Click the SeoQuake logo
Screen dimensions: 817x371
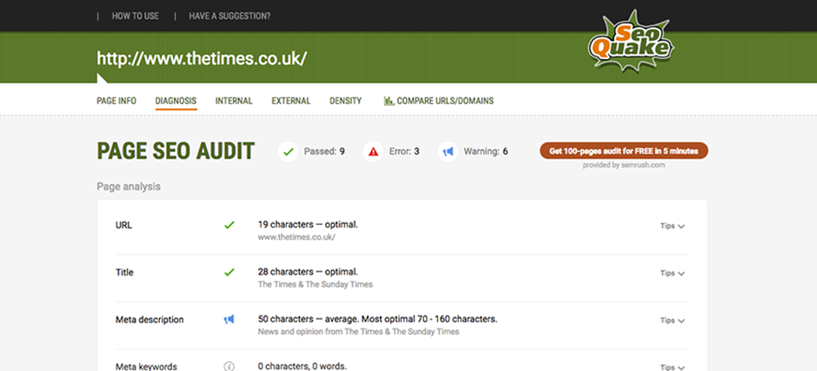(631, 41)
